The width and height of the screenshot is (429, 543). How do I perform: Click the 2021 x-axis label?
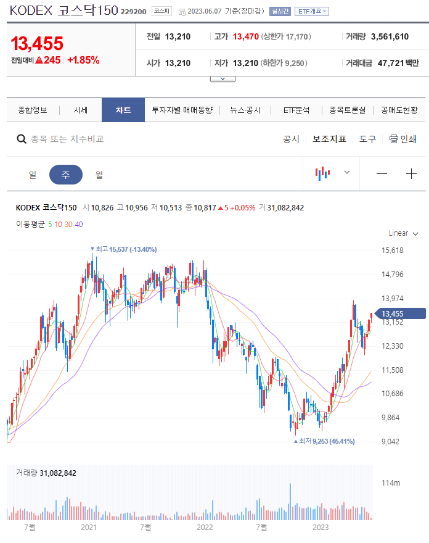[89, 528]
